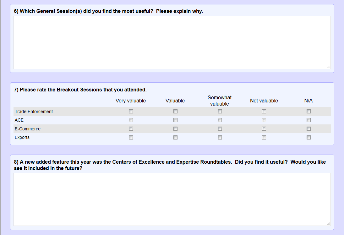Tick Valuable for Exports
Image resolution: width=344 pixels, height=235 pixels.
[175, 138]
